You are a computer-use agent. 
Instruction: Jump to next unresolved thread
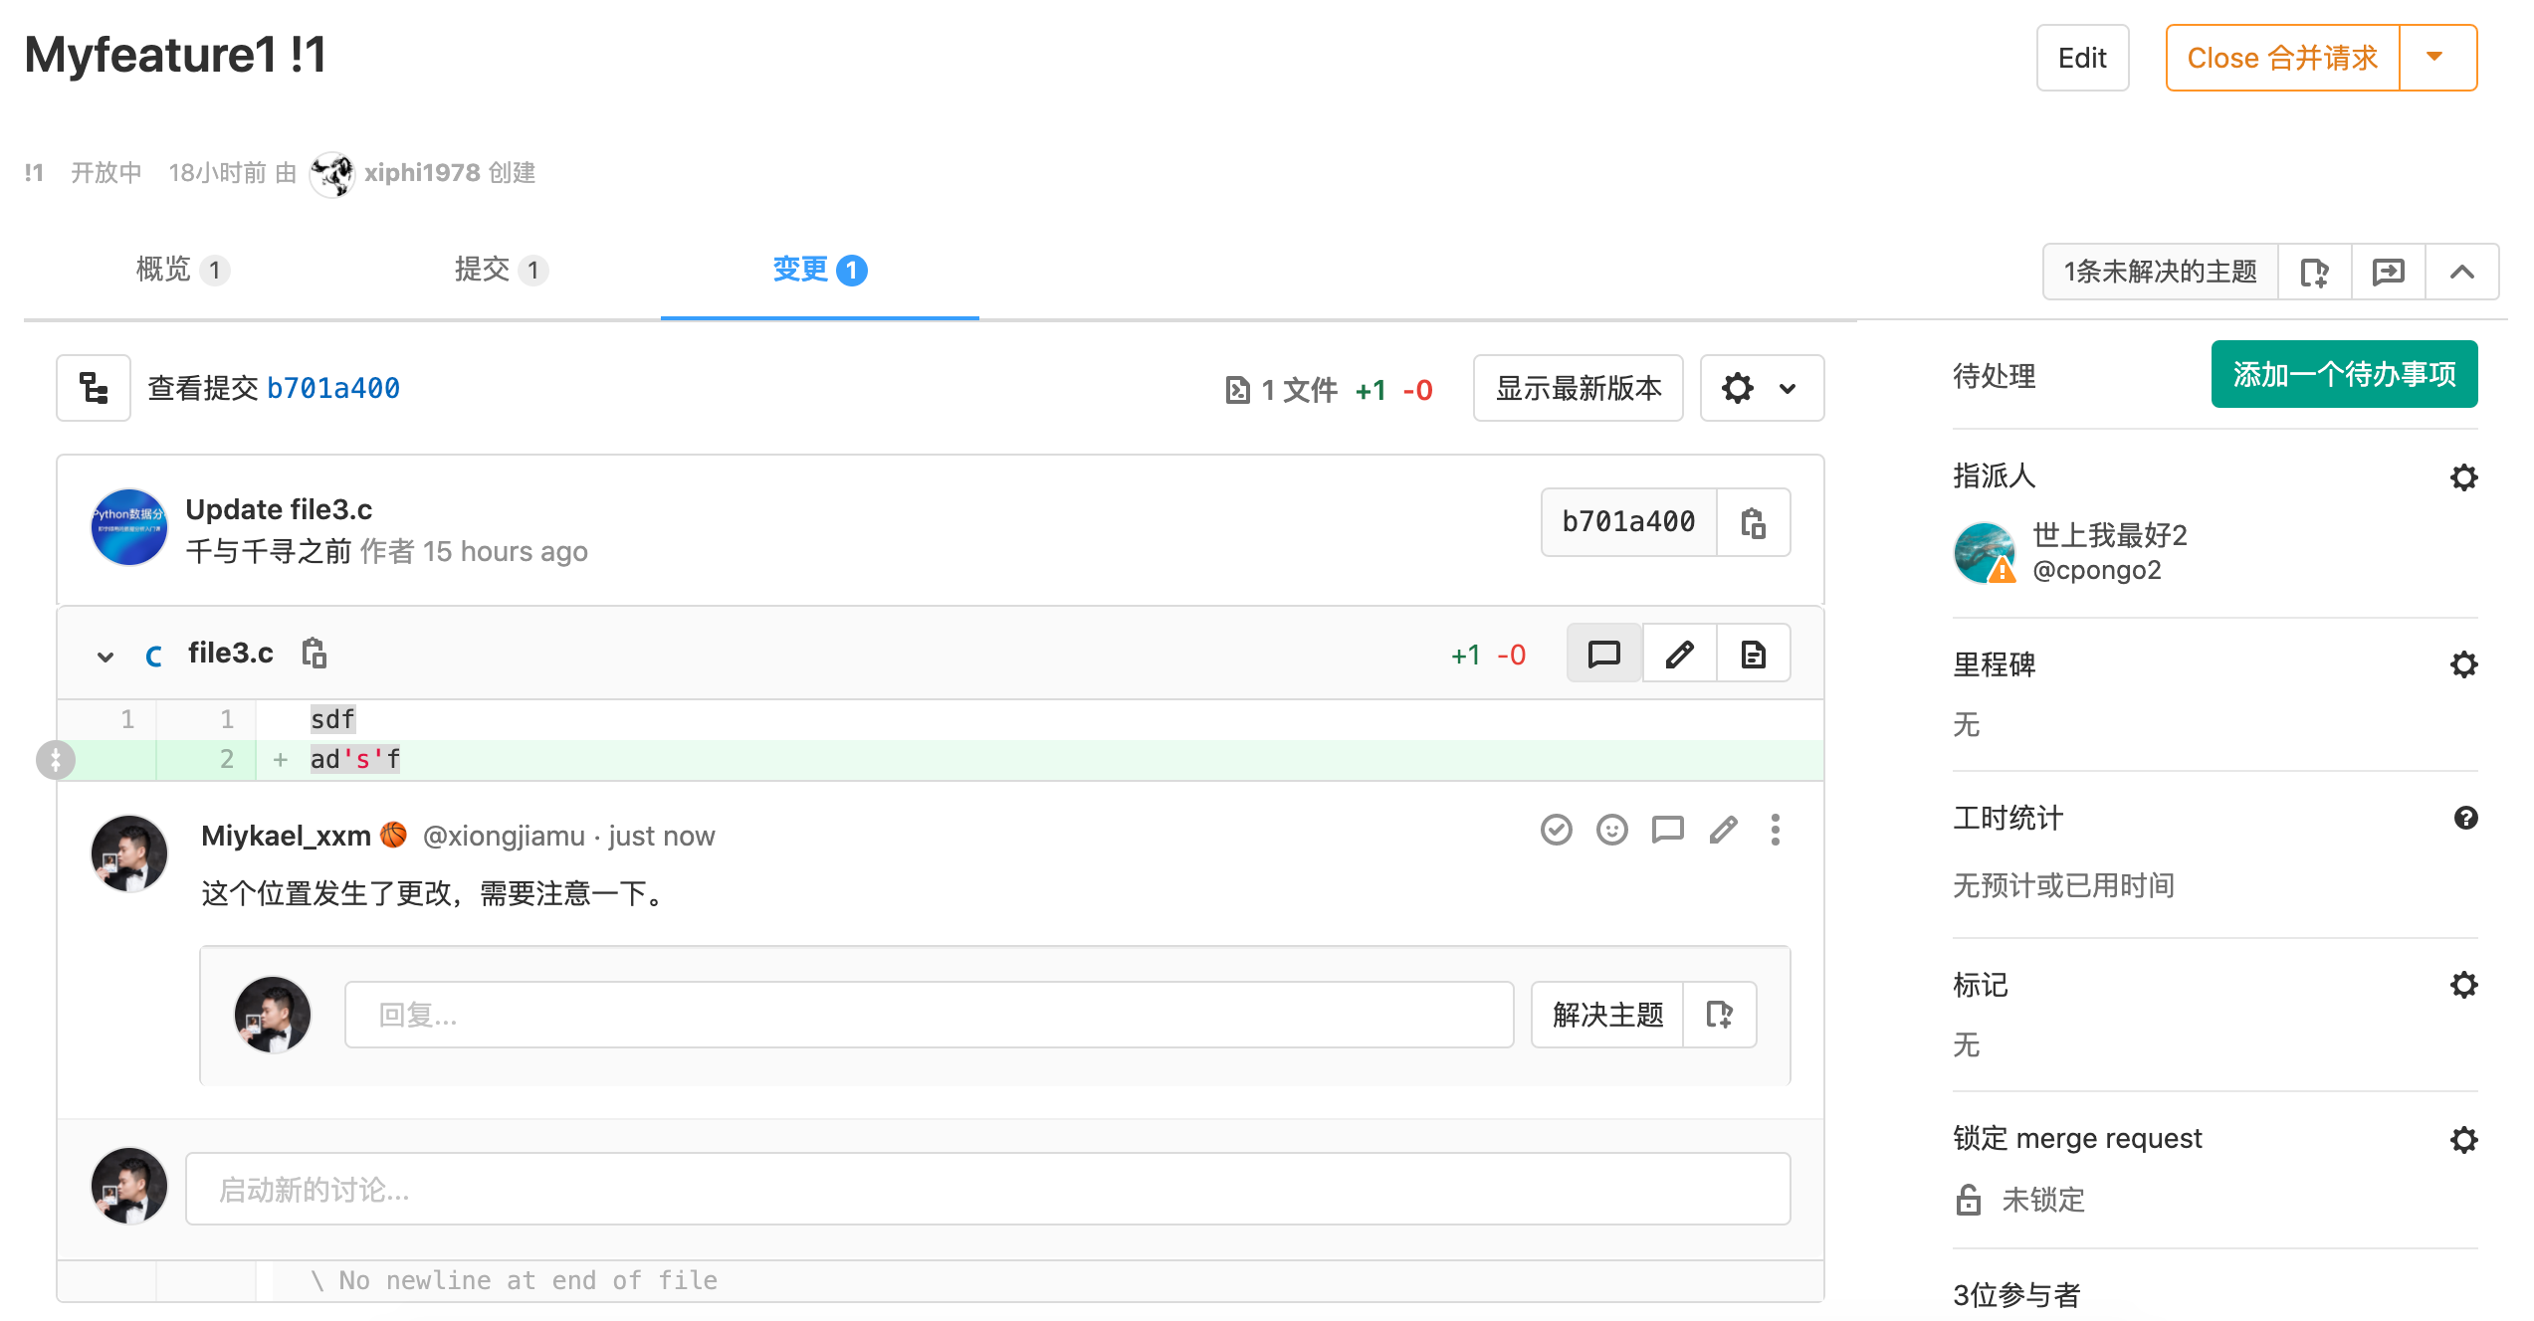click(x=2389, y=272)
